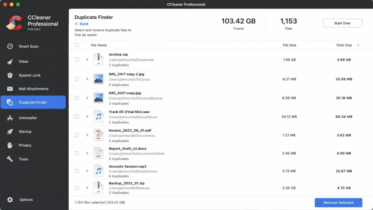Click the Clean broom icon in sidebar
The width and height of the screenshot is (373, 210).
(10, 62)
